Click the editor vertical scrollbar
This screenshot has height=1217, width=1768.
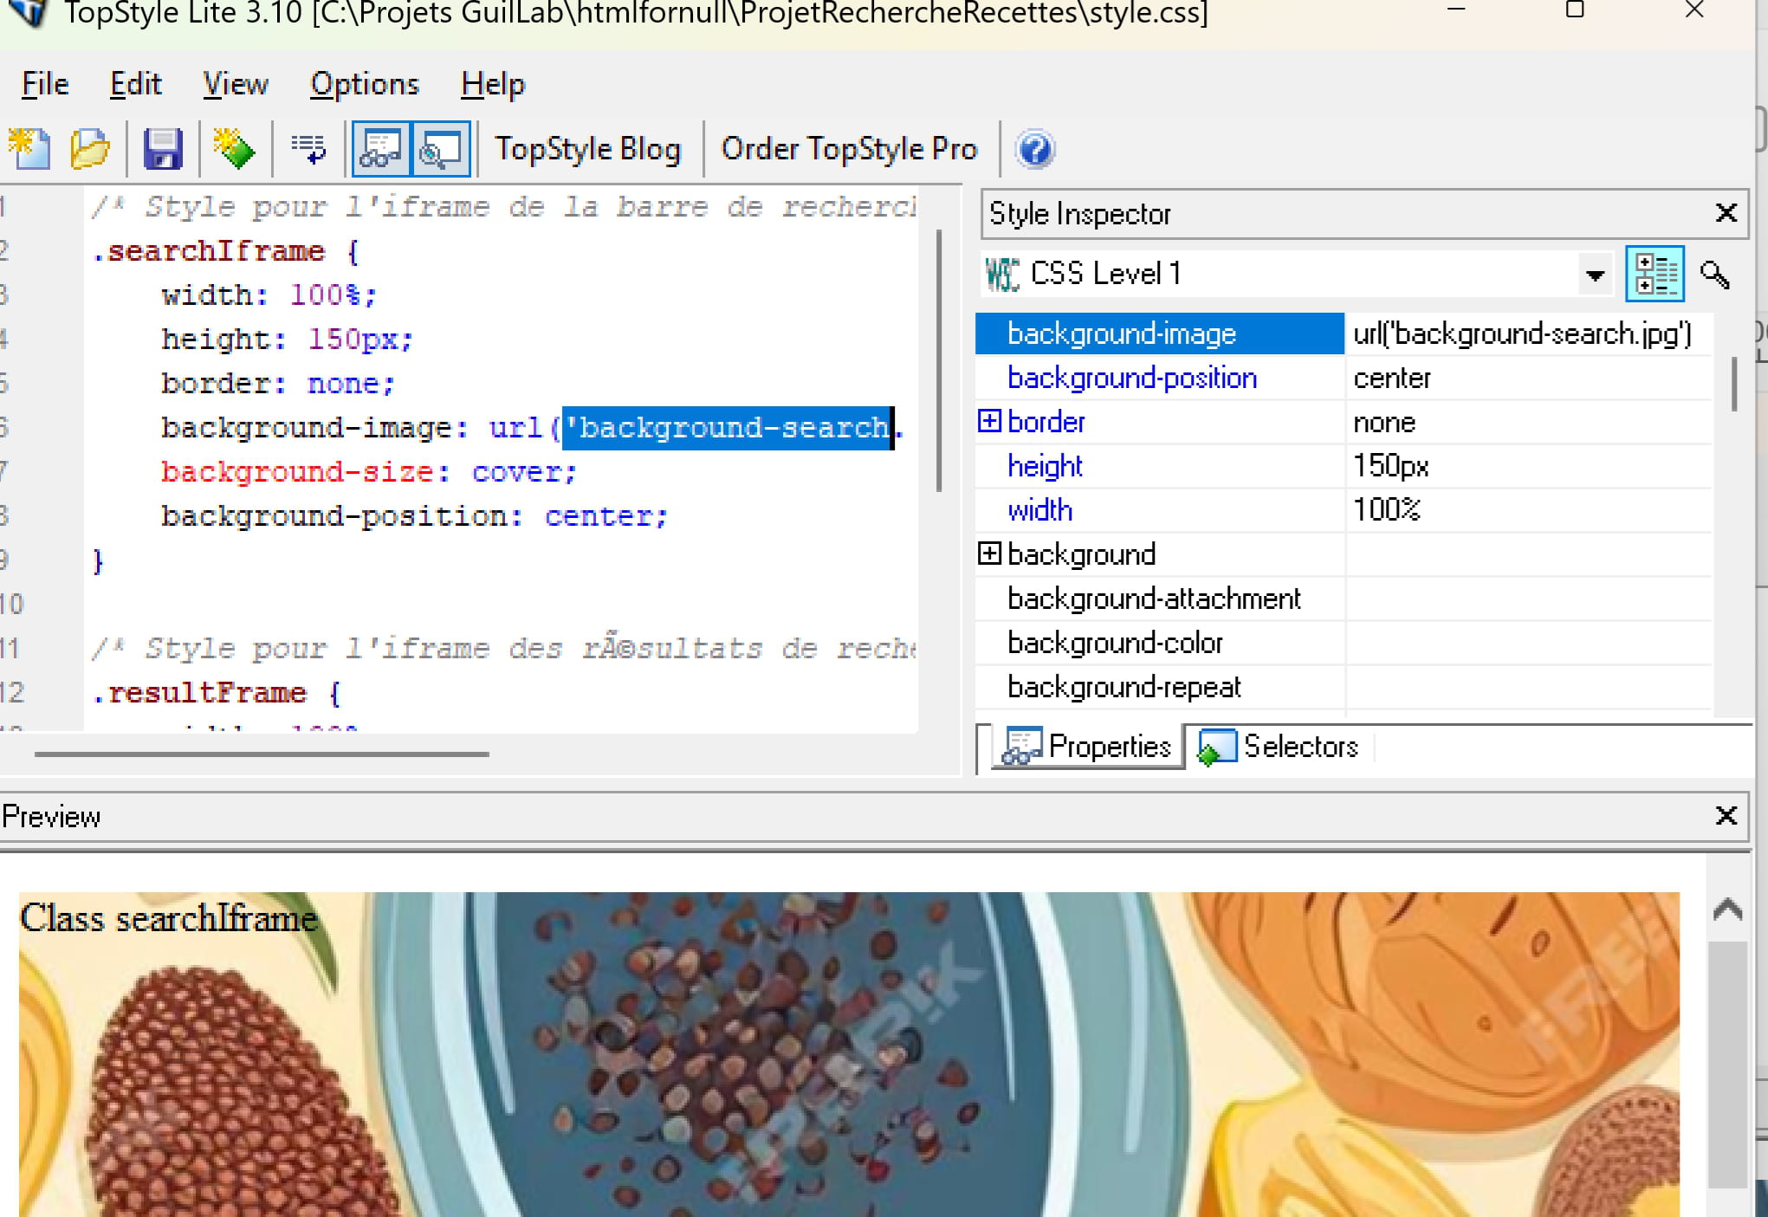click(x=939, y=360)
